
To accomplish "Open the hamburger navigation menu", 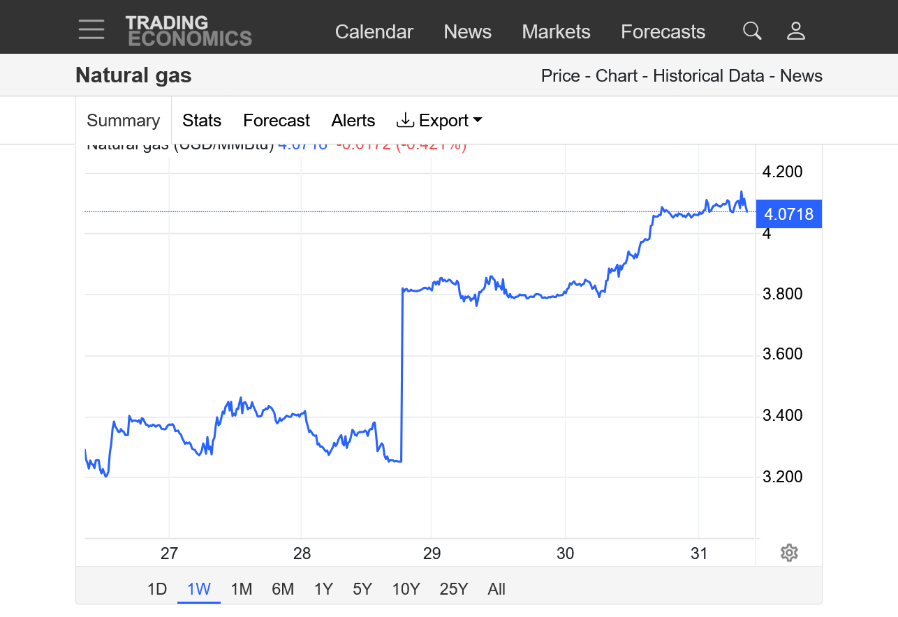I will tap(91, 30).
